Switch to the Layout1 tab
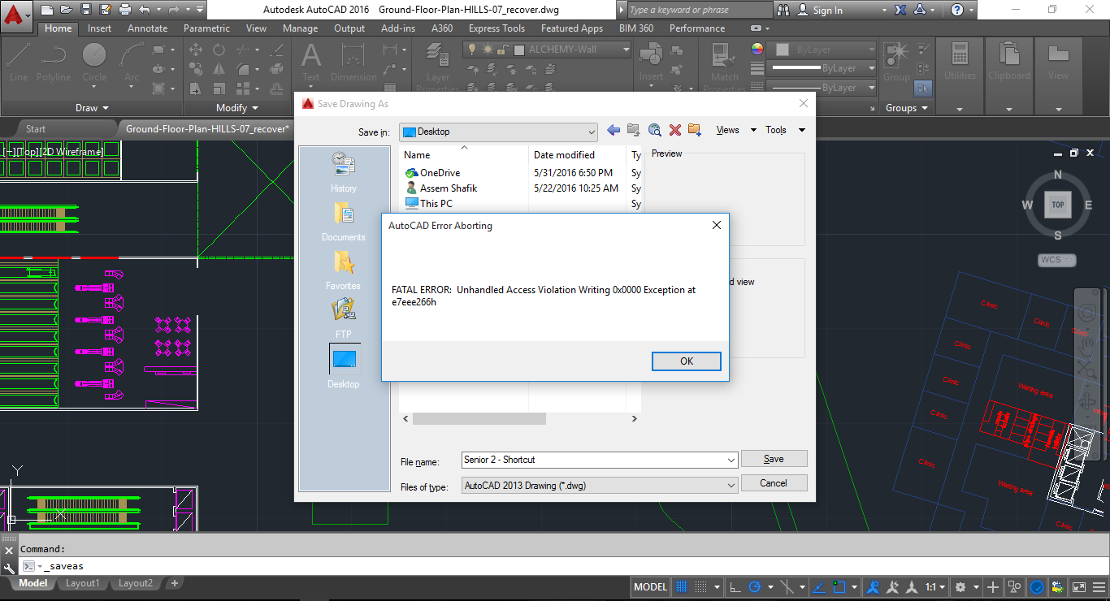1110x601 pixels. click(82, 583)
